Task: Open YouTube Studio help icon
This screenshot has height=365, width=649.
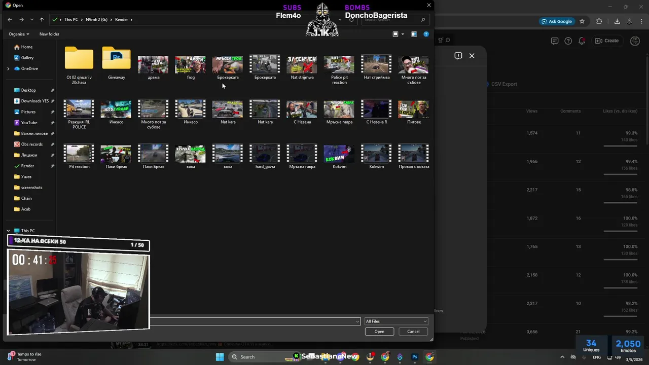Action: coord(568,41)
